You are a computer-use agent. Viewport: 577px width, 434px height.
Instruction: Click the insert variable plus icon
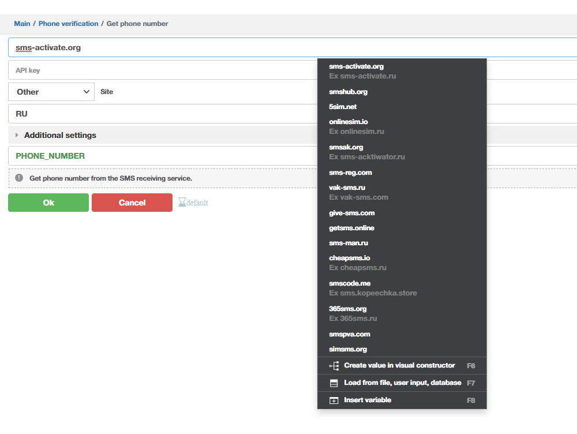click(334, 401)
